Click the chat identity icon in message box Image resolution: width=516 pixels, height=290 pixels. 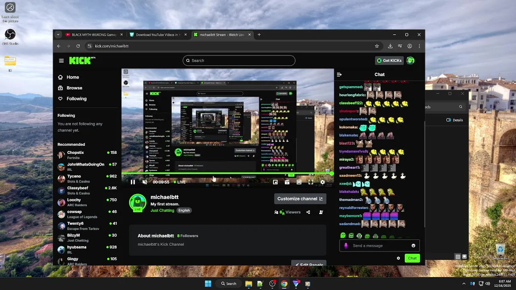pyautogui.click(x=346, y=246)
